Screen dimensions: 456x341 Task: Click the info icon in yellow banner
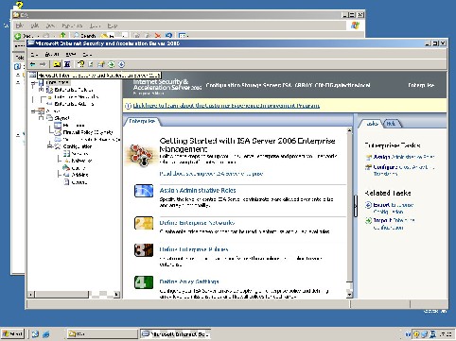coord(128,106)
